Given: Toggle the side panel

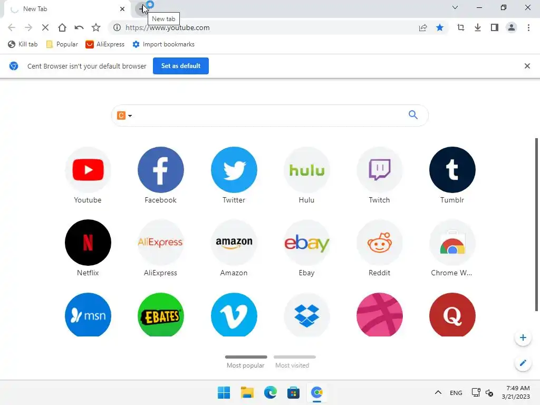Looking at the screenshot, I should [495, 27].
